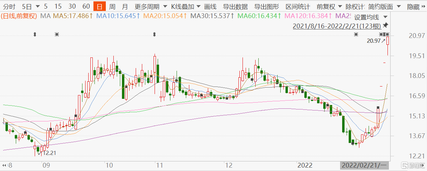427x171 pixels.
Task: Click the 隐藏 hide button
Action: (414, 6)
